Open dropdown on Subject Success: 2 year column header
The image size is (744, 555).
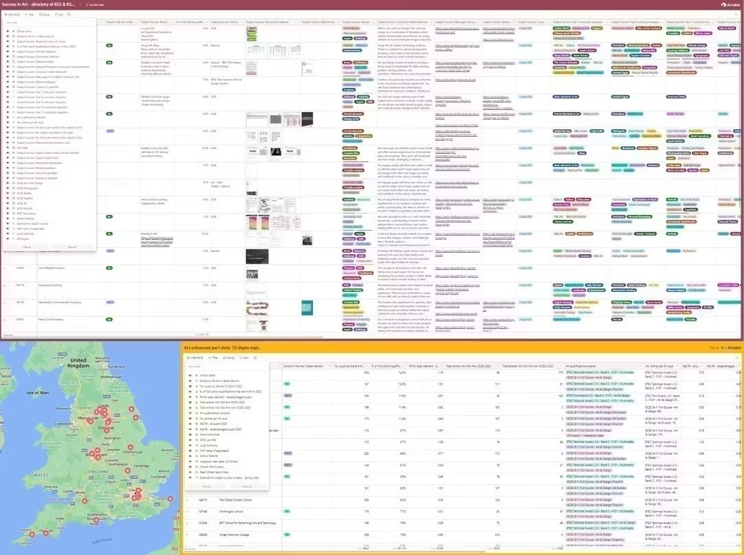pos(547,22)
